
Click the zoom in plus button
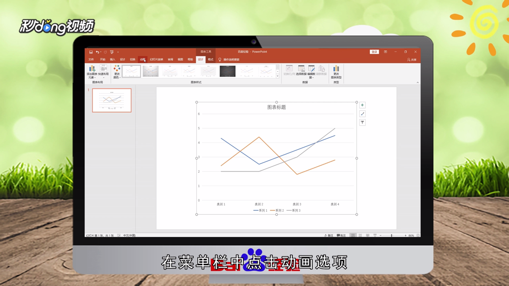(405, 236)
